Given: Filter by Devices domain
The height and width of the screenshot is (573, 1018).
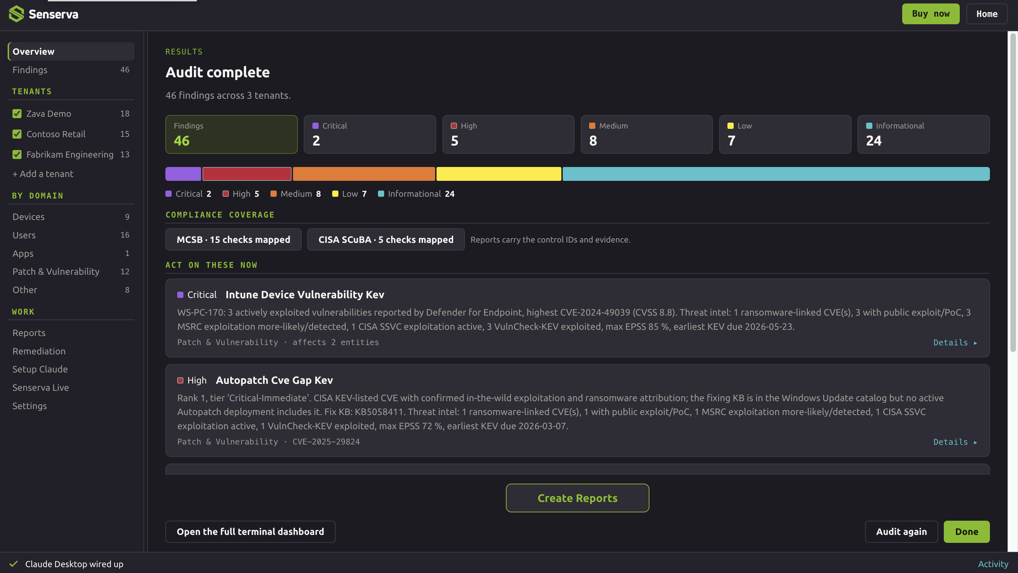Looking at the screenshot, I should pos(71,217).
